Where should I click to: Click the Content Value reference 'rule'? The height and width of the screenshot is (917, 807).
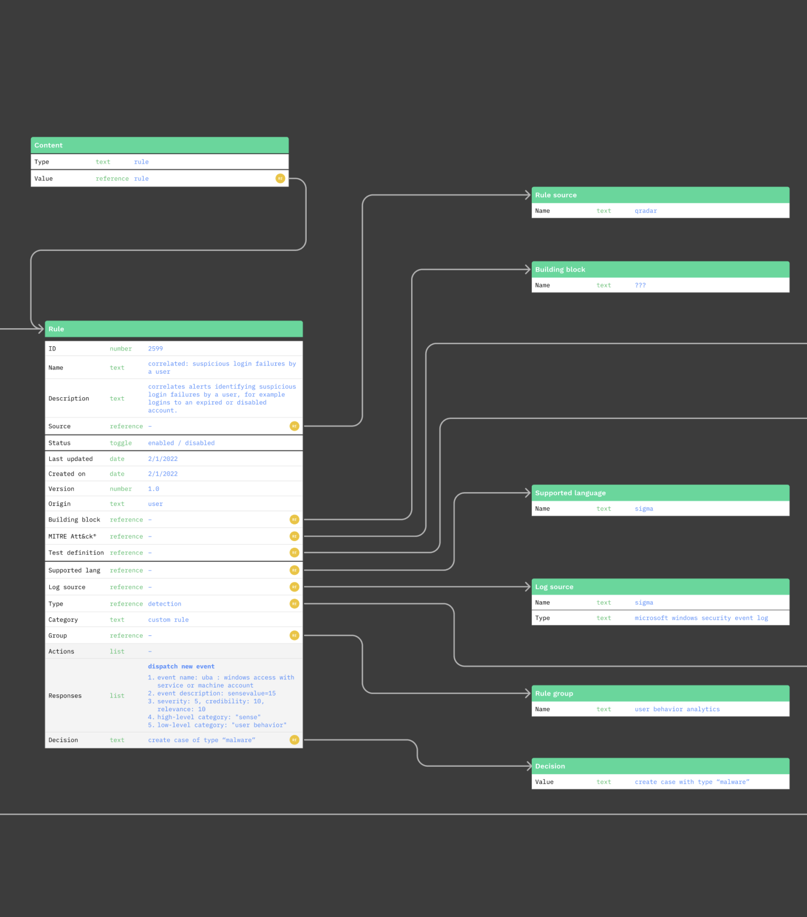point(141,179)
